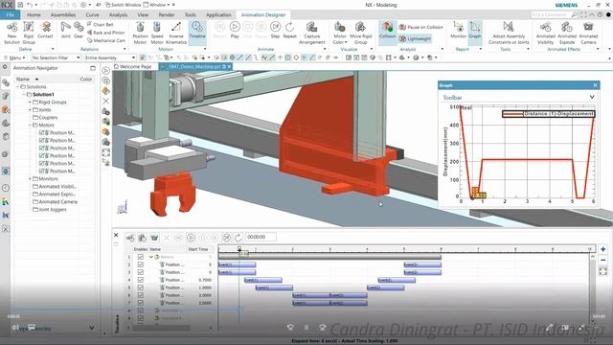Open the No Selection Filter dropdown
613x345 pixels.
coord(56,57)
